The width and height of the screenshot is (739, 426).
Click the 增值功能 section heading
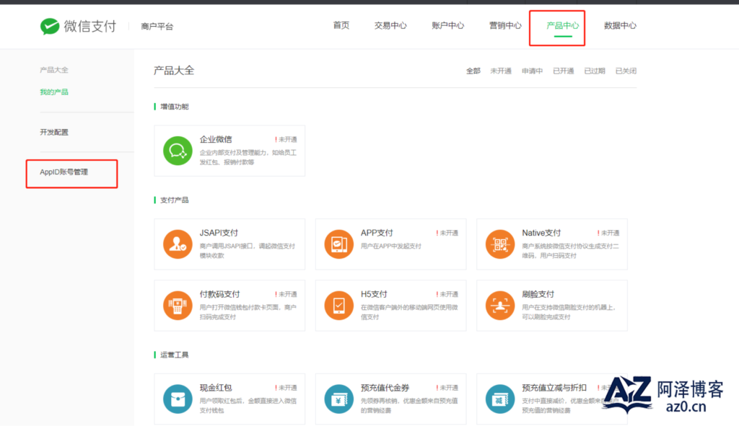175,107
